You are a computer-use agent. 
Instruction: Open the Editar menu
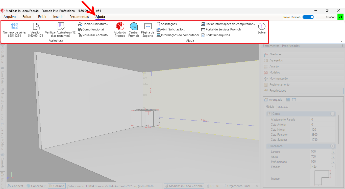(27, 17)
